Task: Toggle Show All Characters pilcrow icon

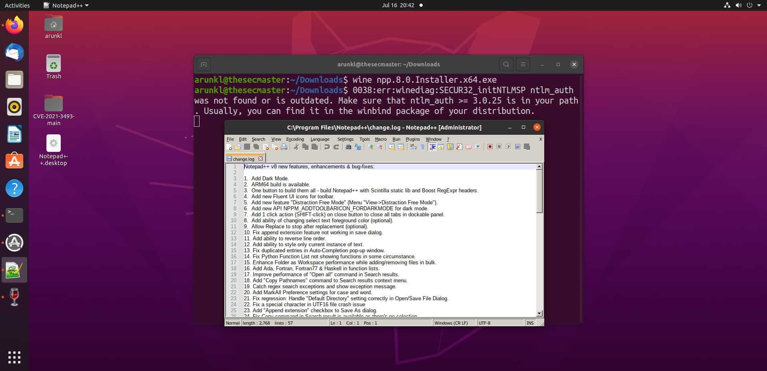Action: point(422,147)
